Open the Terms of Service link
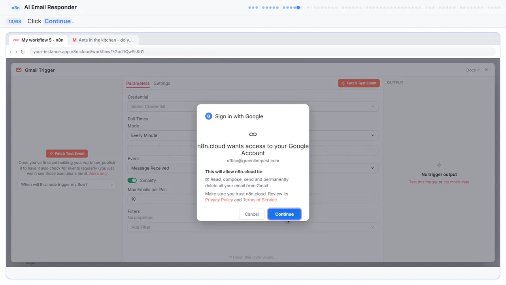Viewport: 506px width, 285px height. pos(260,200)
